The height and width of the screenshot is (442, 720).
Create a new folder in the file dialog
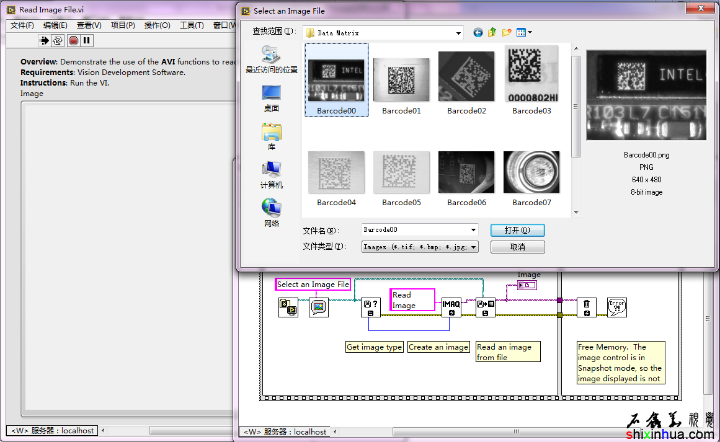[x=507, y=33]
